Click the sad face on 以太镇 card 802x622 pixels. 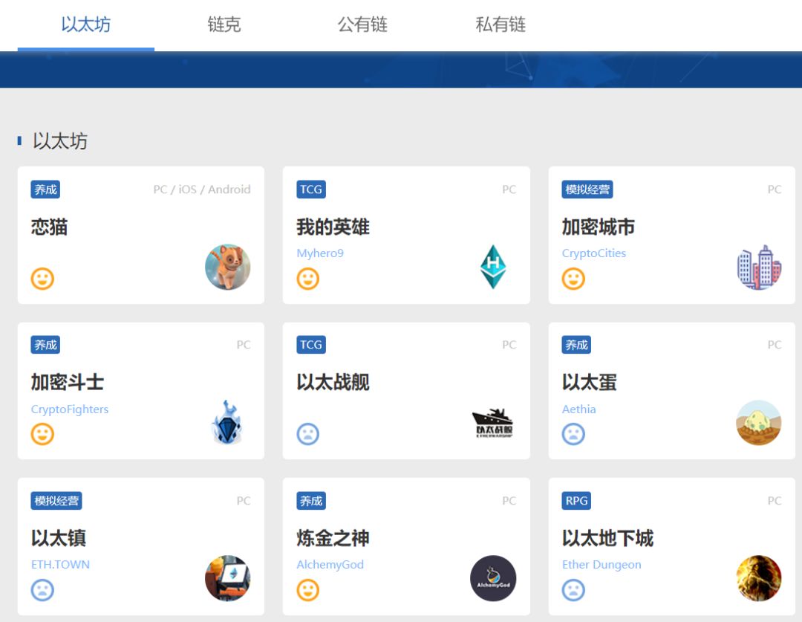tap(42, 590)
